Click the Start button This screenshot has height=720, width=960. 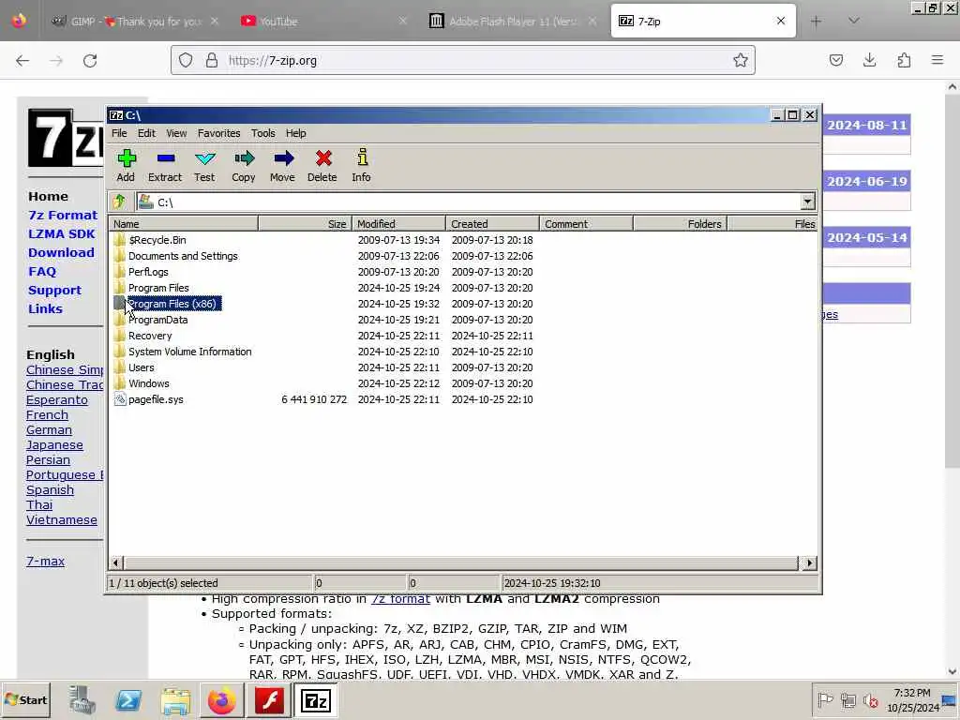[25, 699]
